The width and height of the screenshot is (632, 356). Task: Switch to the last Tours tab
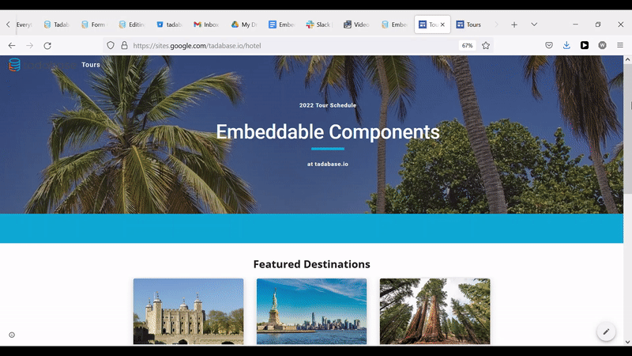tap(469, 25)
